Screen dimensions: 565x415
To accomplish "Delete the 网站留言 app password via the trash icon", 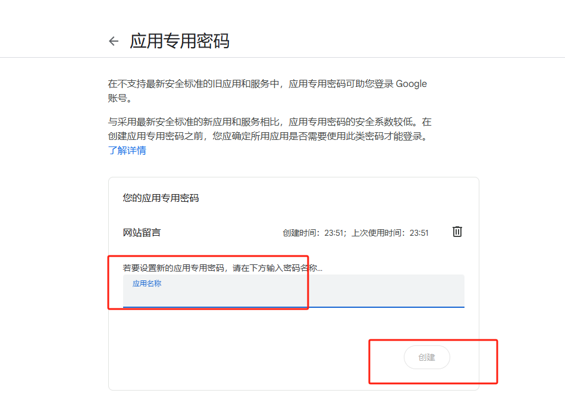I will point(457,232).
